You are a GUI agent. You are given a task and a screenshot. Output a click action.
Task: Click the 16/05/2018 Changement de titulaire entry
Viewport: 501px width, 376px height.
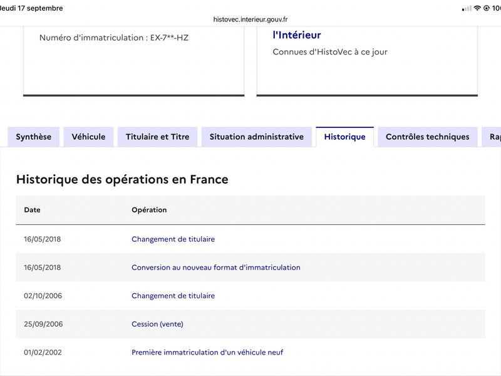[x=173, y=239]
